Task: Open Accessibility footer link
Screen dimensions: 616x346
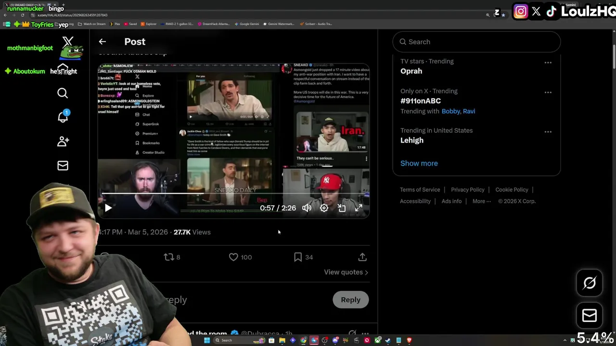Action: point(415,201)
